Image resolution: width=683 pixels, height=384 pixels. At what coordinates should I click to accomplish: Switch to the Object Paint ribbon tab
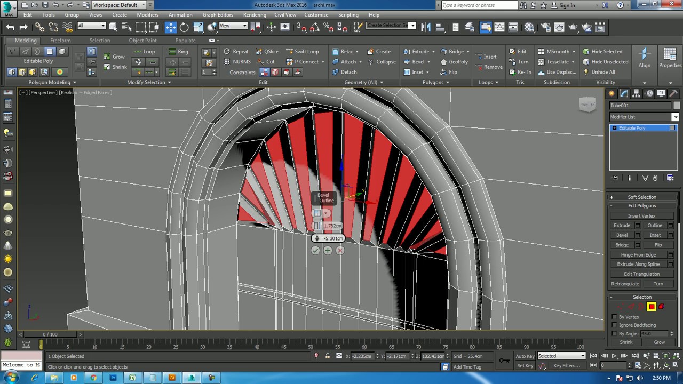pos(143,41)
